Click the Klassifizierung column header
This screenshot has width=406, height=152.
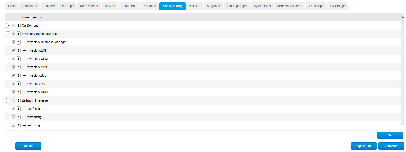(32, 17)
